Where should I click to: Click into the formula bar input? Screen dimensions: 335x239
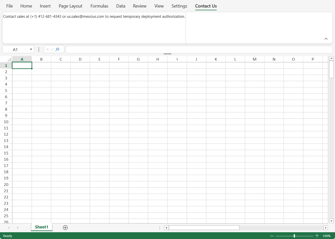(199, 50)
